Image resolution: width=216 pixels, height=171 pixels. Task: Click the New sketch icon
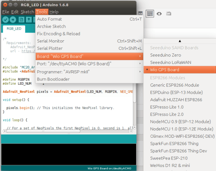(x=21, y=20)
